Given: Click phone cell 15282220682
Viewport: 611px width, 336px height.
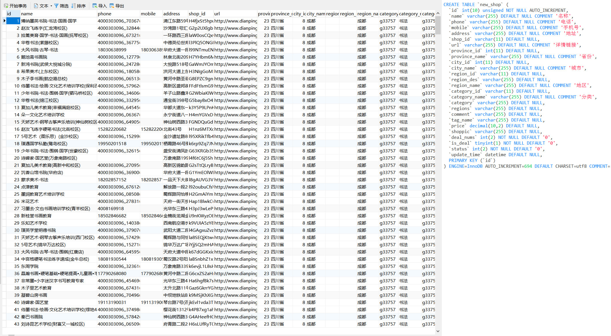Looking at the screenshot, I should [119, 129].
